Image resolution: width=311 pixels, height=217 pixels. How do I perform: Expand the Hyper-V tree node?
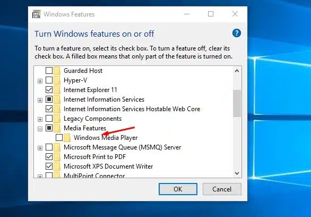tap(40, 81)
